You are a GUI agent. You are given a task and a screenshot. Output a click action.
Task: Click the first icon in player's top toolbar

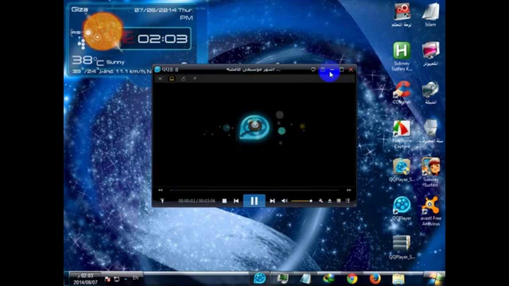[x=160, y=79]
